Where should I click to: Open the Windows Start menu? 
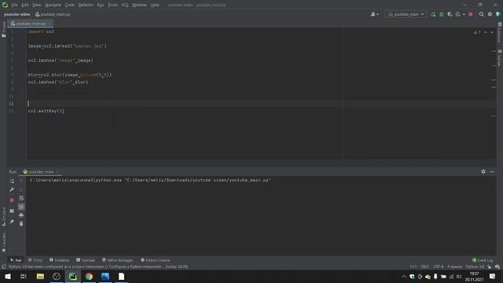click(x=8, y=276)
